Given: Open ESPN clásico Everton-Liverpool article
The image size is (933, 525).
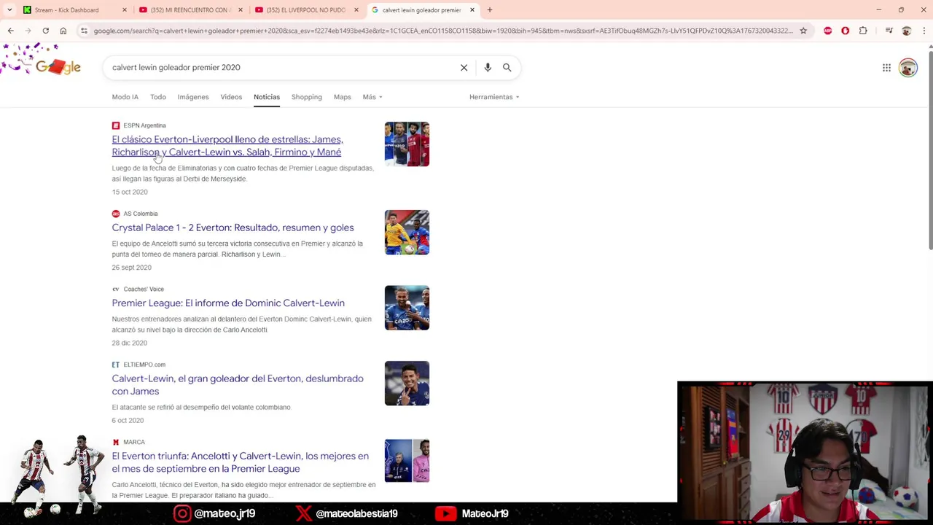Looking at the screenshot, I should pyautogui.click(x=227, y=146).
